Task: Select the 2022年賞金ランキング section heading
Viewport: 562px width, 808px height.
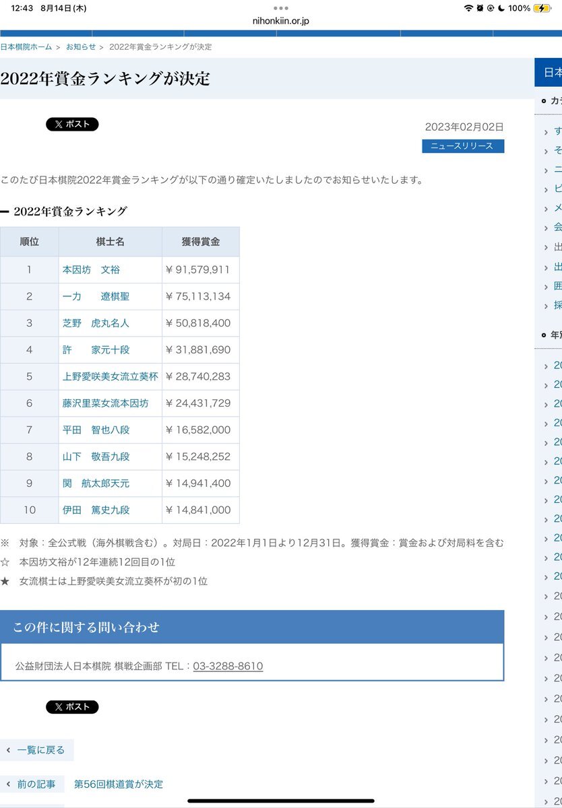Action: (70, 211)
